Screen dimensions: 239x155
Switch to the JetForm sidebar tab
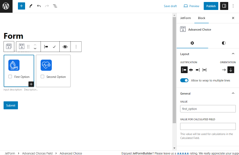(185, 18)
